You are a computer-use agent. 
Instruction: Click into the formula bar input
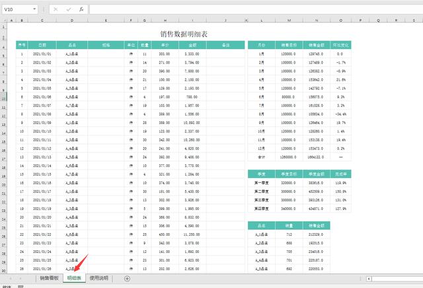click(251, 10)
